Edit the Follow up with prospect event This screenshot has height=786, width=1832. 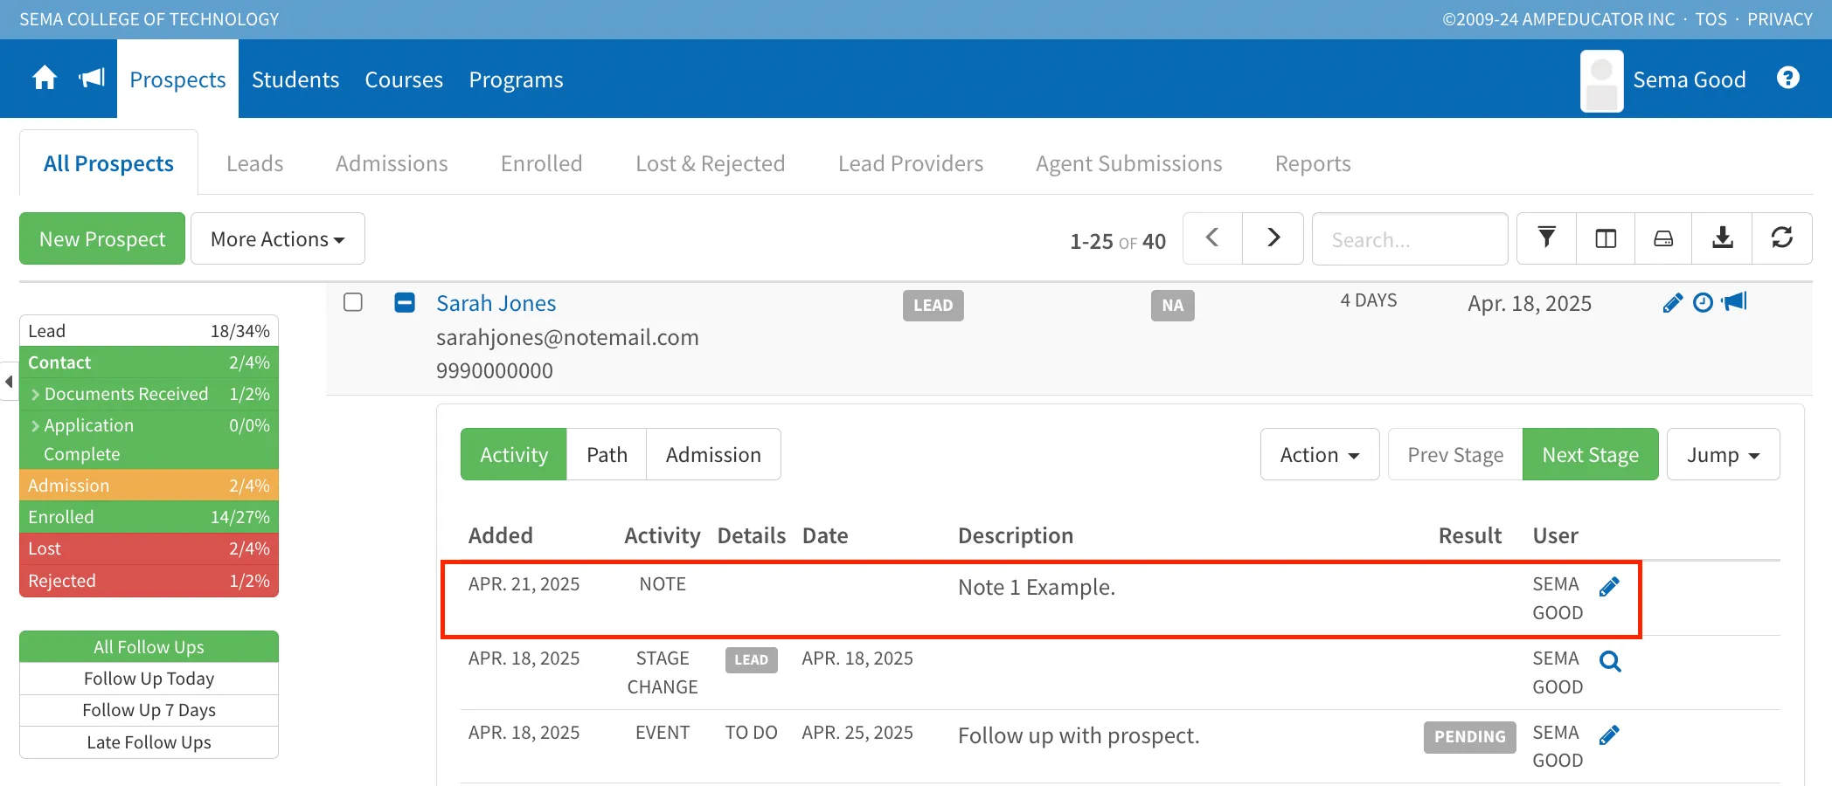pos(1609,735)
